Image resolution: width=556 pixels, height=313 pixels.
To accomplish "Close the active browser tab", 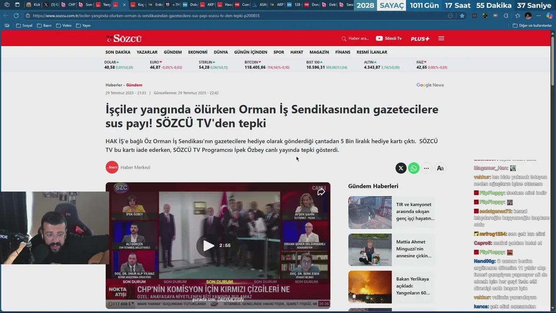I will pos(125,5).
